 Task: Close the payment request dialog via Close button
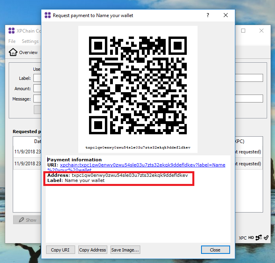(215, 249)
